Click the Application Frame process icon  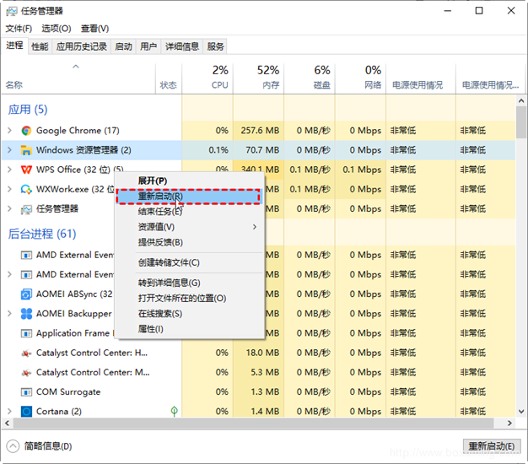(26, 333)
